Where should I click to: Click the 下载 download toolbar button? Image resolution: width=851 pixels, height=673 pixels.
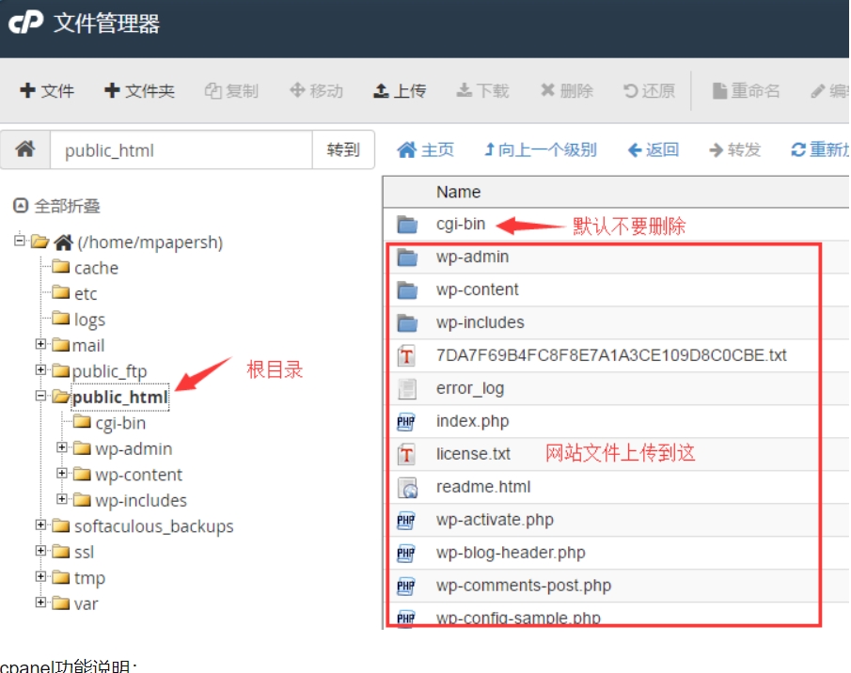[x=482, y=90]
